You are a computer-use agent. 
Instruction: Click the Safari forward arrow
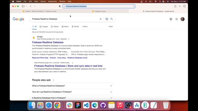click(x=35, y=6)
